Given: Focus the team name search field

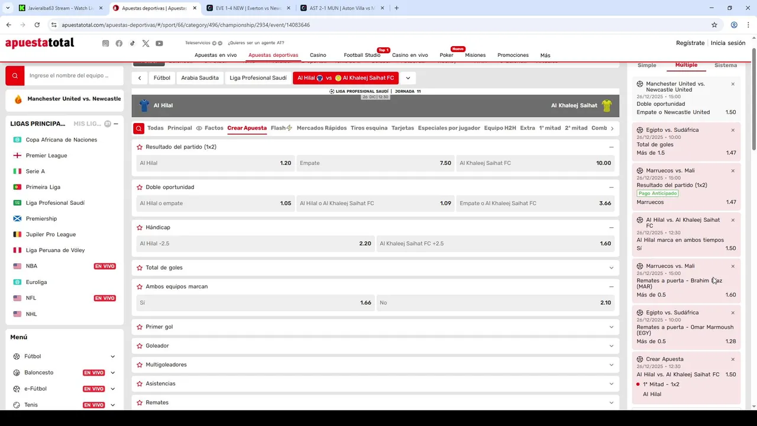Looking at the screenshot, I should [74, 76].
